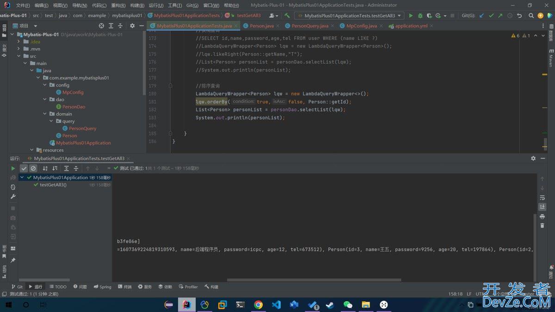The height and width of the screenshot is (312, 555).
Task: Open Search Everywhere magnifier icon
Action: pyautogui.click(x=530, y=15)
